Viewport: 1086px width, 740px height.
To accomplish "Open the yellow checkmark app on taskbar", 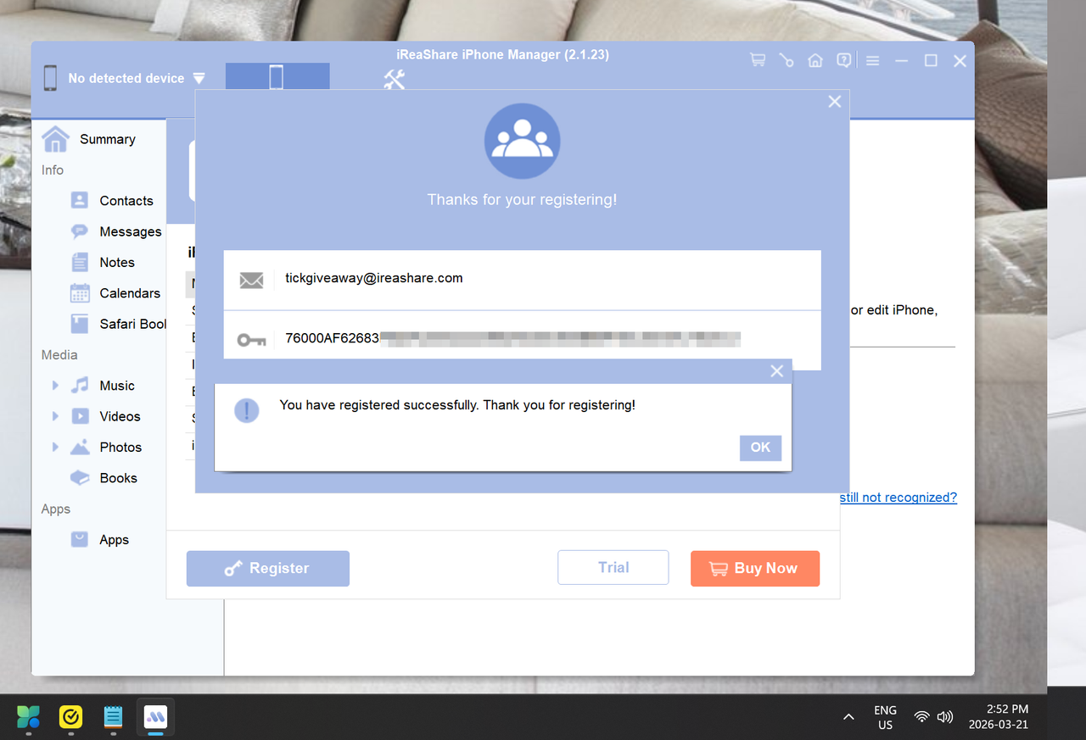I will tap(70, 717).
